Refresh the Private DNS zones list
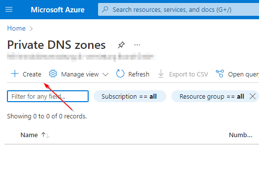Screen dimensions: 259x186 coord(133,74)
